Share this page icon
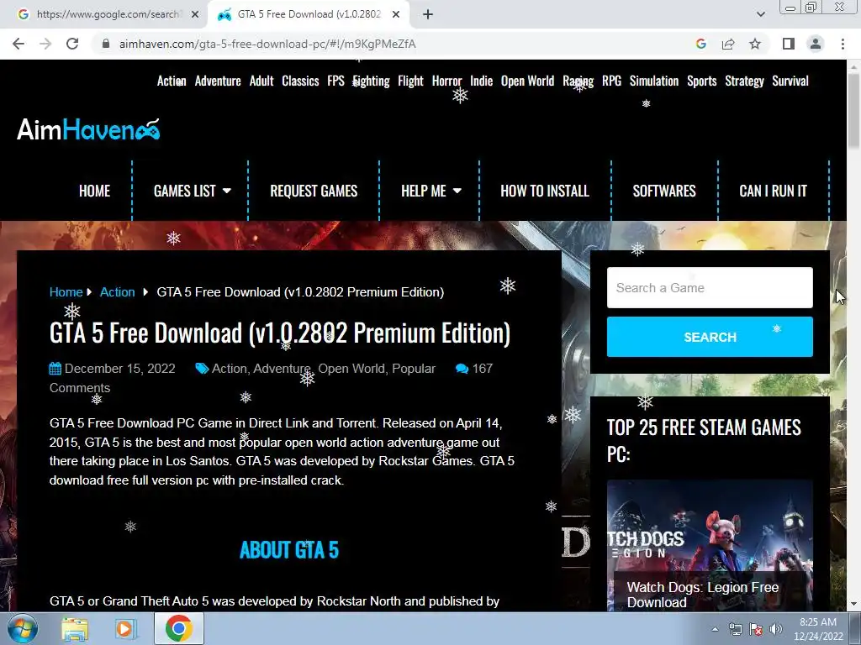Screen dimensions: 861x645 [728, 44]
